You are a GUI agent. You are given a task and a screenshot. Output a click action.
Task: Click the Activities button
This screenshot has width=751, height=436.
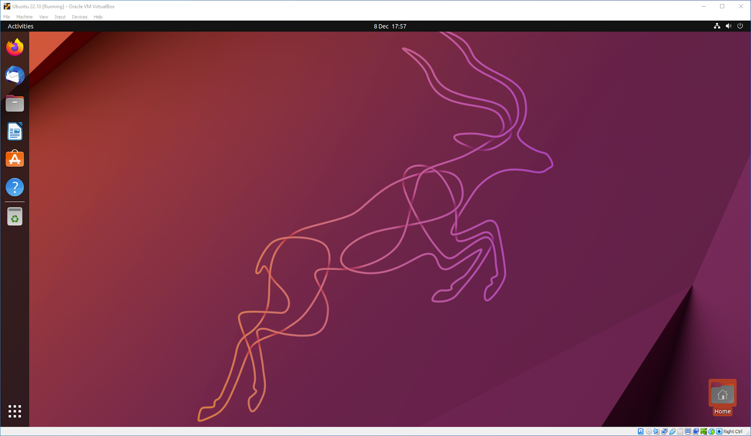point(21,26)
